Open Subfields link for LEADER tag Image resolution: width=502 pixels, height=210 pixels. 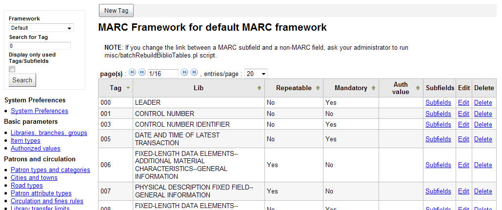(x=438, y=103)
